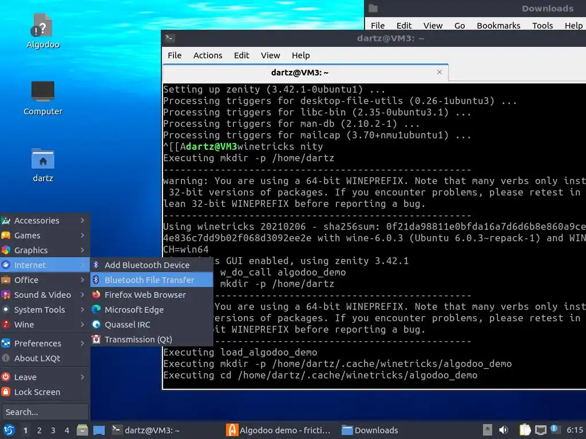Close the dartz@VM3 terminal tab

click(x=439, y=72)
